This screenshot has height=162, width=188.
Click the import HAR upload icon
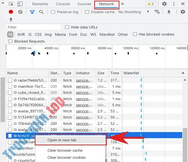169,12
